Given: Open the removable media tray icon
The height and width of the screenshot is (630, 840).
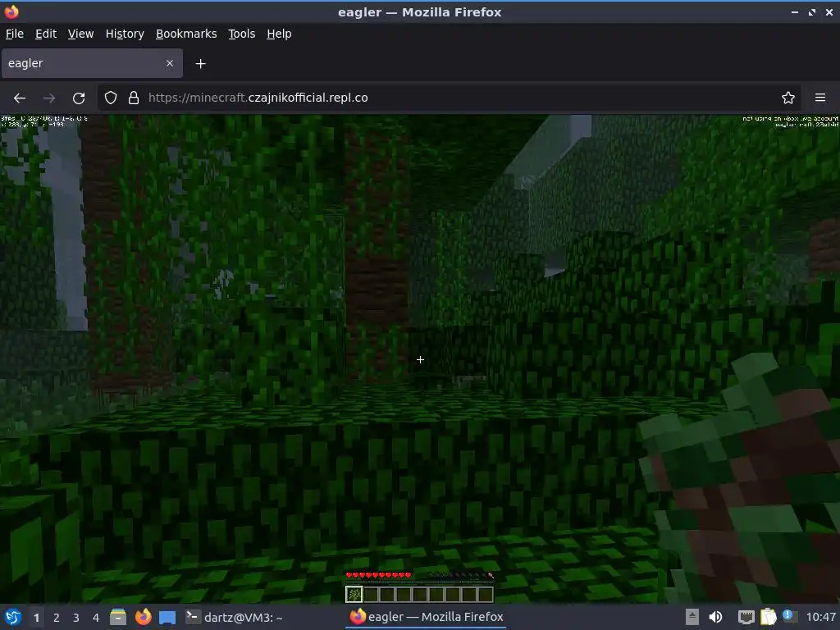Looking at the screenshot, I should [x=692, y=617].
